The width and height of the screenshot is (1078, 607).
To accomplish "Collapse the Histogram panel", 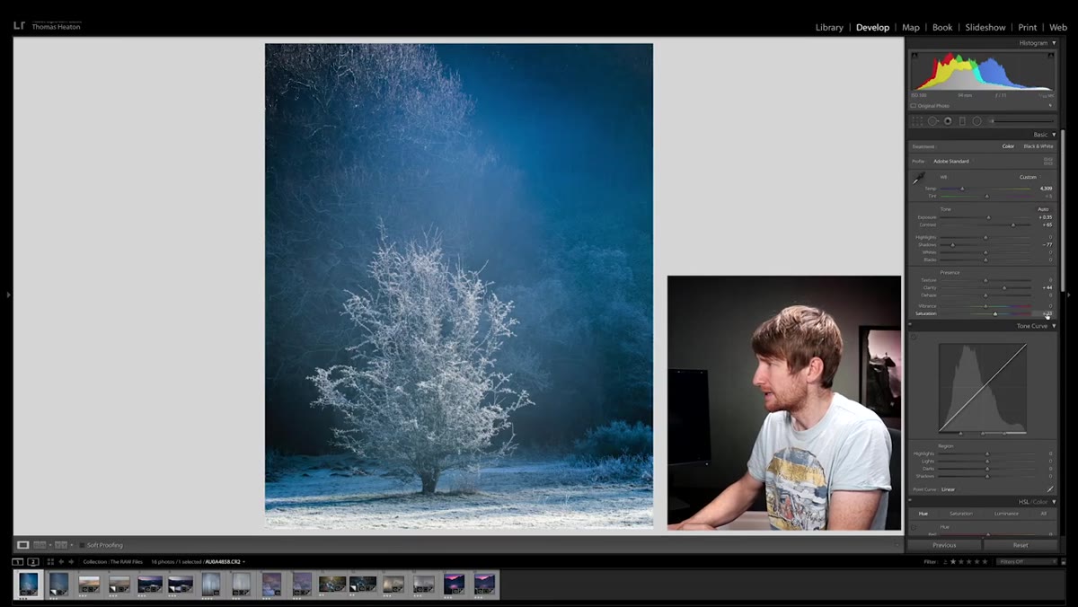I will tap(1054, 43).
